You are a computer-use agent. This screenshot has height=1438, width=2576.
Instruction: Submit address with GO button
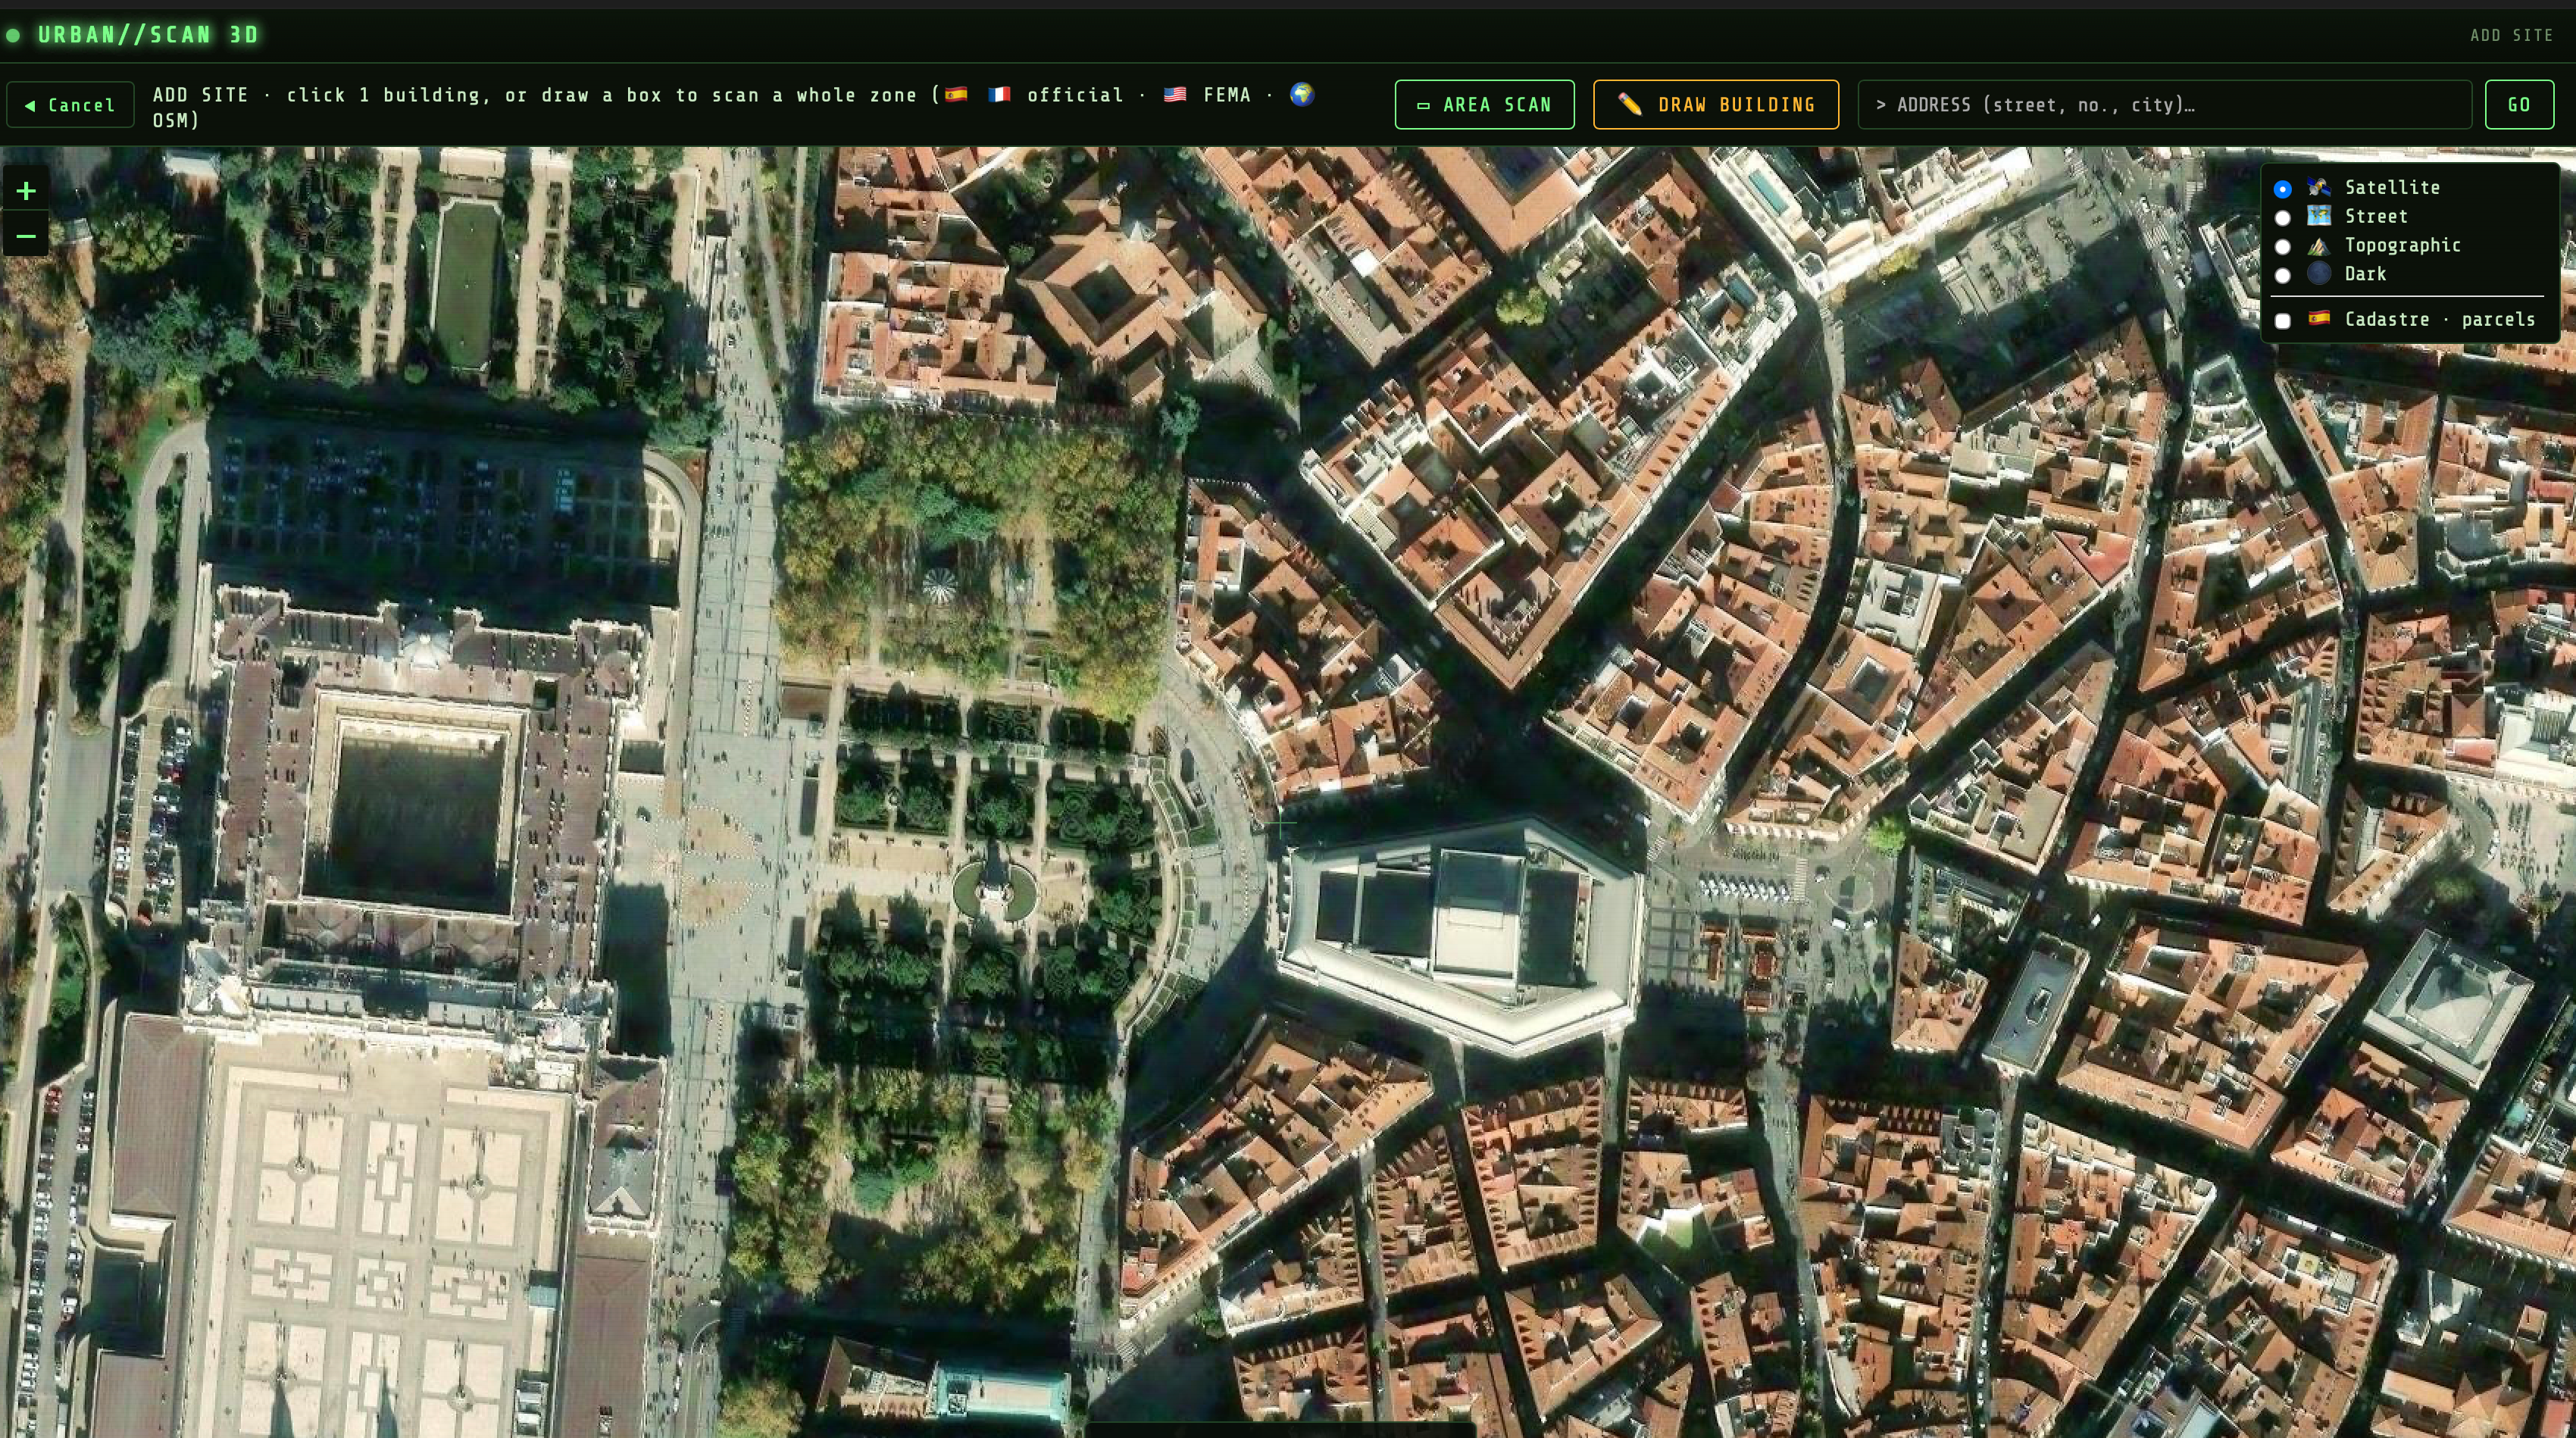[x=2519, y=105]
